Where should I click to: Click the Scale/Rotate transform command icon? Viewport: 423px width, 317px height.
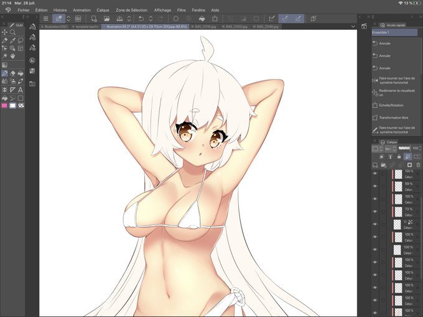click(x=215, y=19)
